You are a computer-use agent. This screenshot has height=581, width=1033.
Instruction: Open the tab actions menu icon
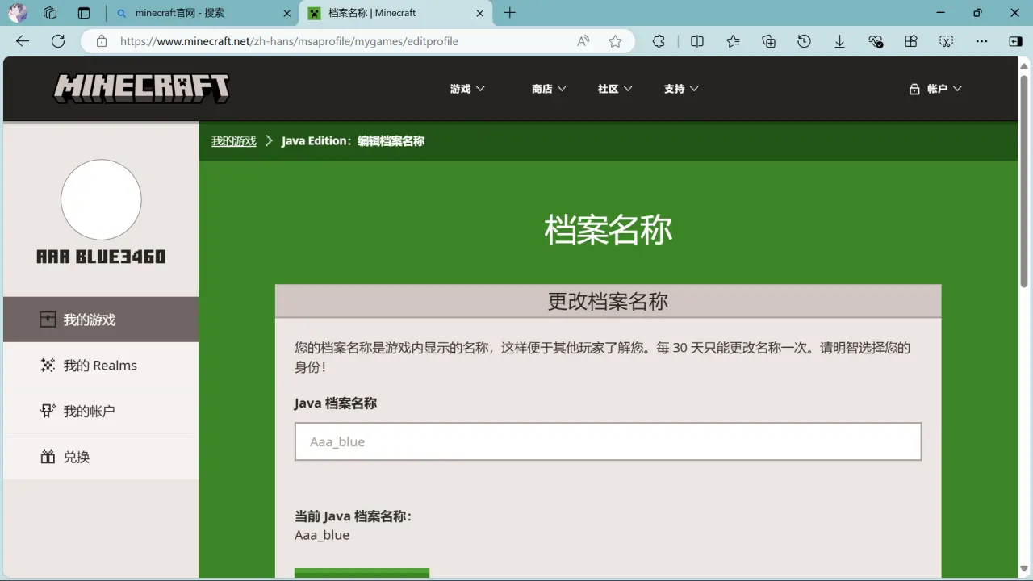(x=84, y=13)
